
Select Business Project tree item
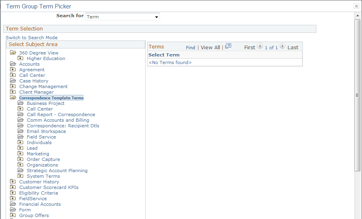(x=46, y=103)
